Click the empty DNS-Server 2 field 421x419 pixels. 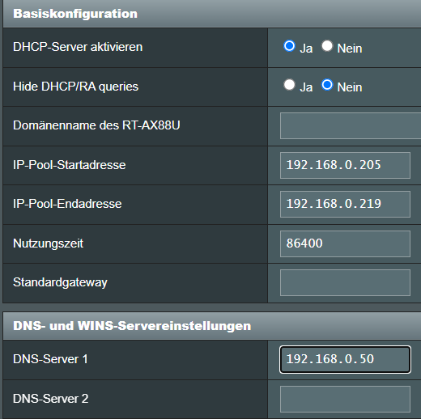pyautogui.click(x=345, y=399)
